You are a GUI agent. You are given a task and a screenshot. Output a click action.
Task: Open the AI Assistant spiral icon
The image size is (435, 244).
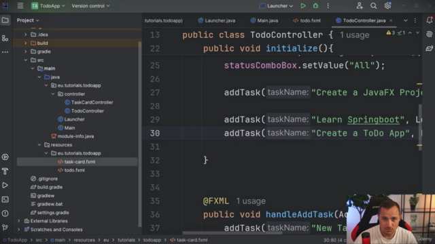[429, 34]
